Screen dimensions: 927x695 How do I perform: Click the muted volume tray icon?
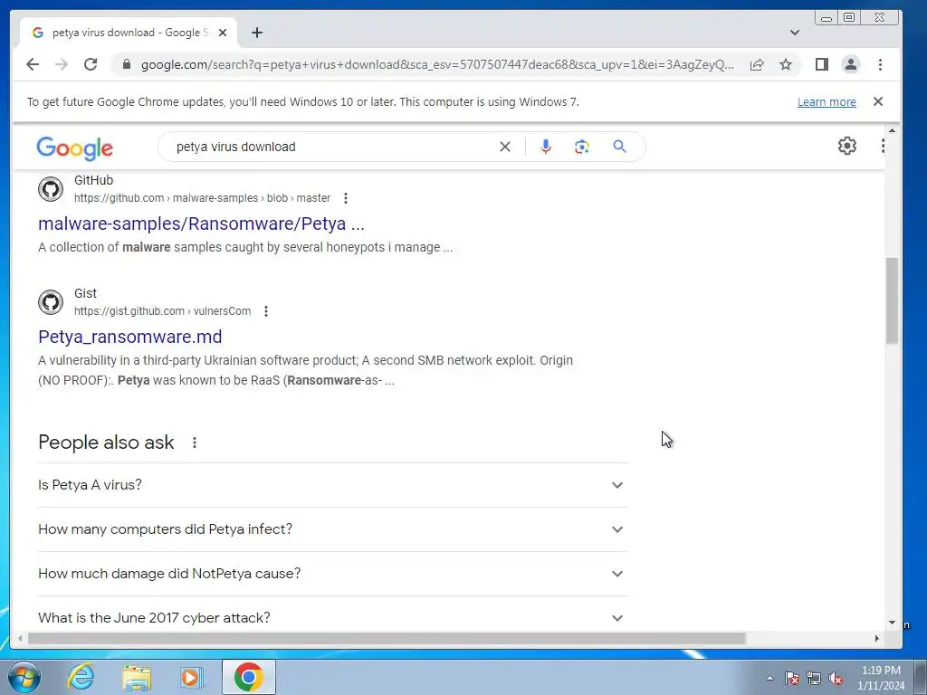[x=836, y=678]
